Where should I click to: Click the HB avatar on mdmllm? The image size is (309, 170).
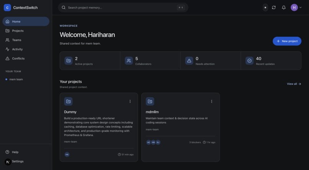coord(153,142)
